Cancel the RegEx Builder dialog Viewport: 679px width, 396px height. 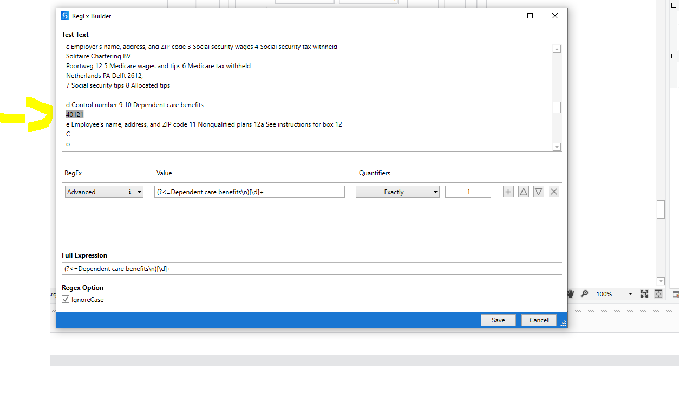(x=539, y=320)
